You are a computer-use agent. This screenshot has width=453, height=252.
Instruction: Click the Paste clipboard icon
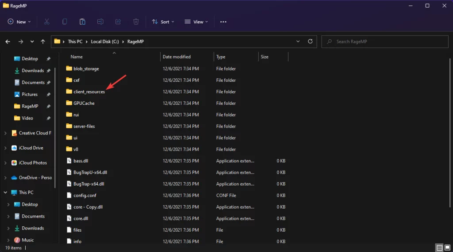[x=82, y=22]
